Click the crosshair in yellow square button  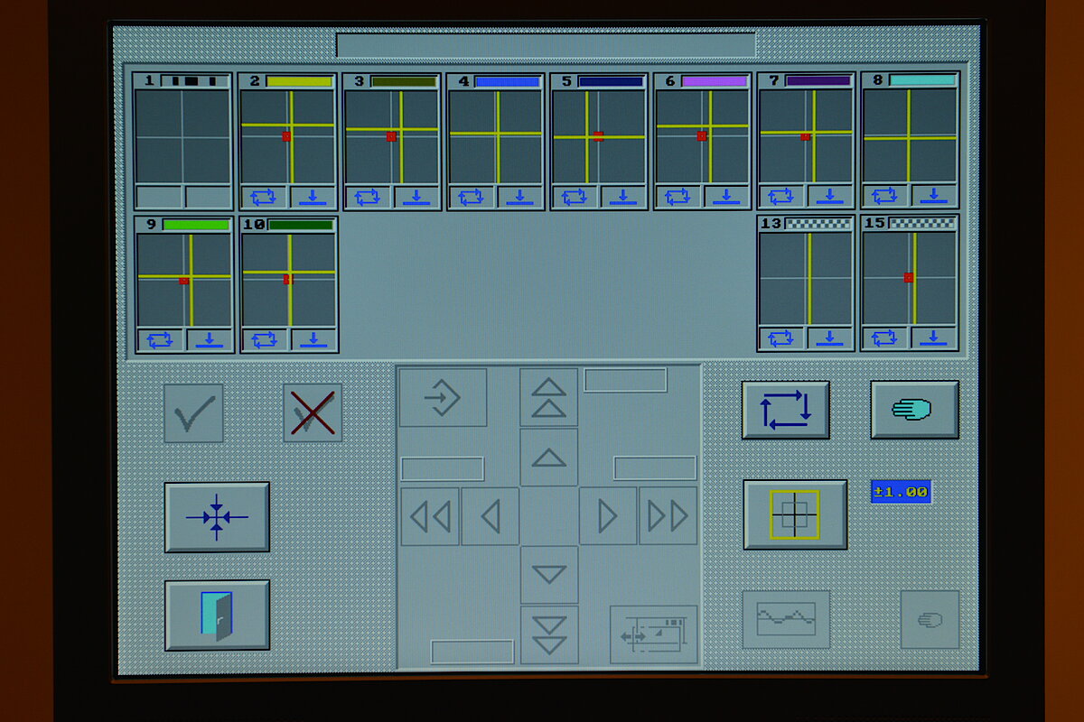(x=795, y=514)
